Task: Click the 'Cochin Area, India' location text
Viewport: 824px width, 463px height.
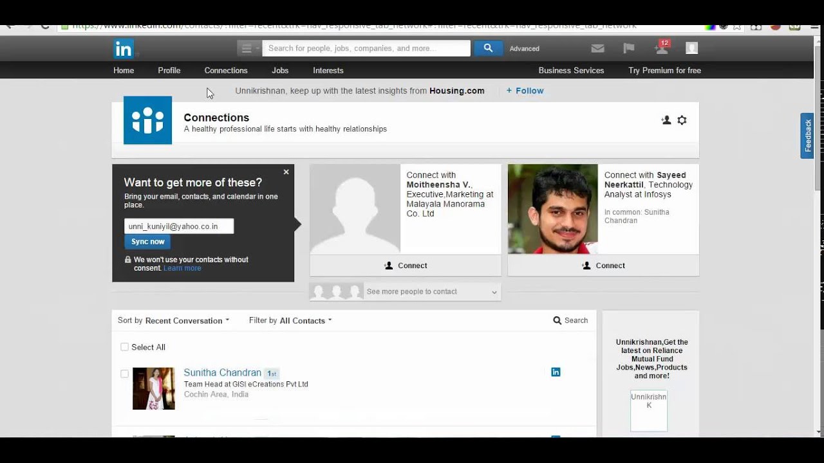Action: pos(216,394)
